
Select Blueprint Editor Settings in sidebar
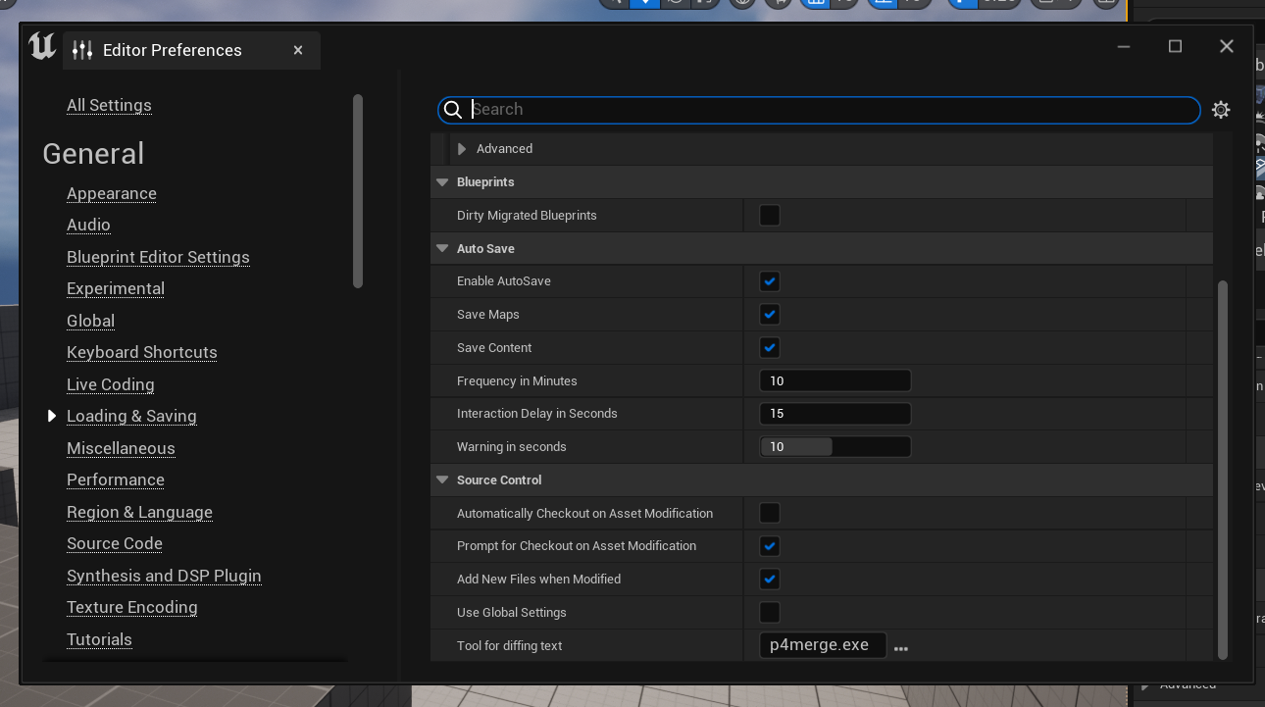[158, 257]
